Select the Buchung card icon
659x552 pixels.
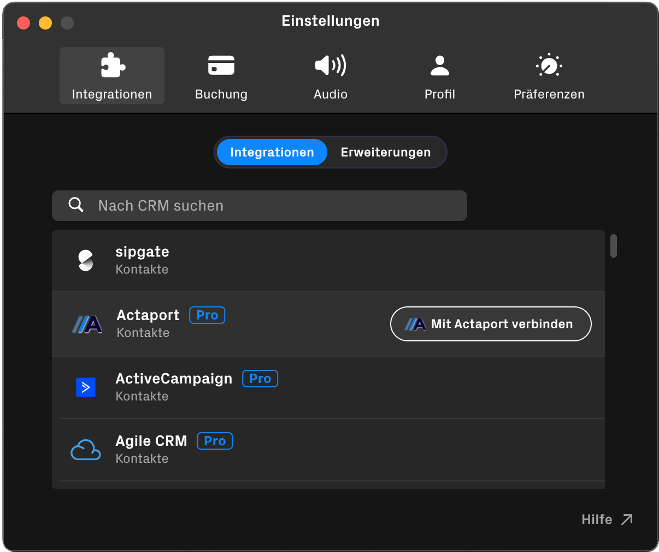[x=221, y=65]
